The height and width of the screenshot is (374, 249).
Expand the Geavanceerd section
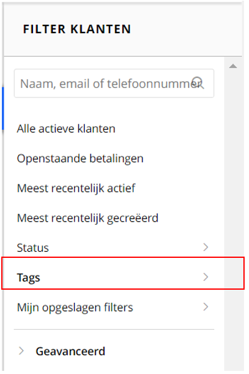(x=114, y=351)
